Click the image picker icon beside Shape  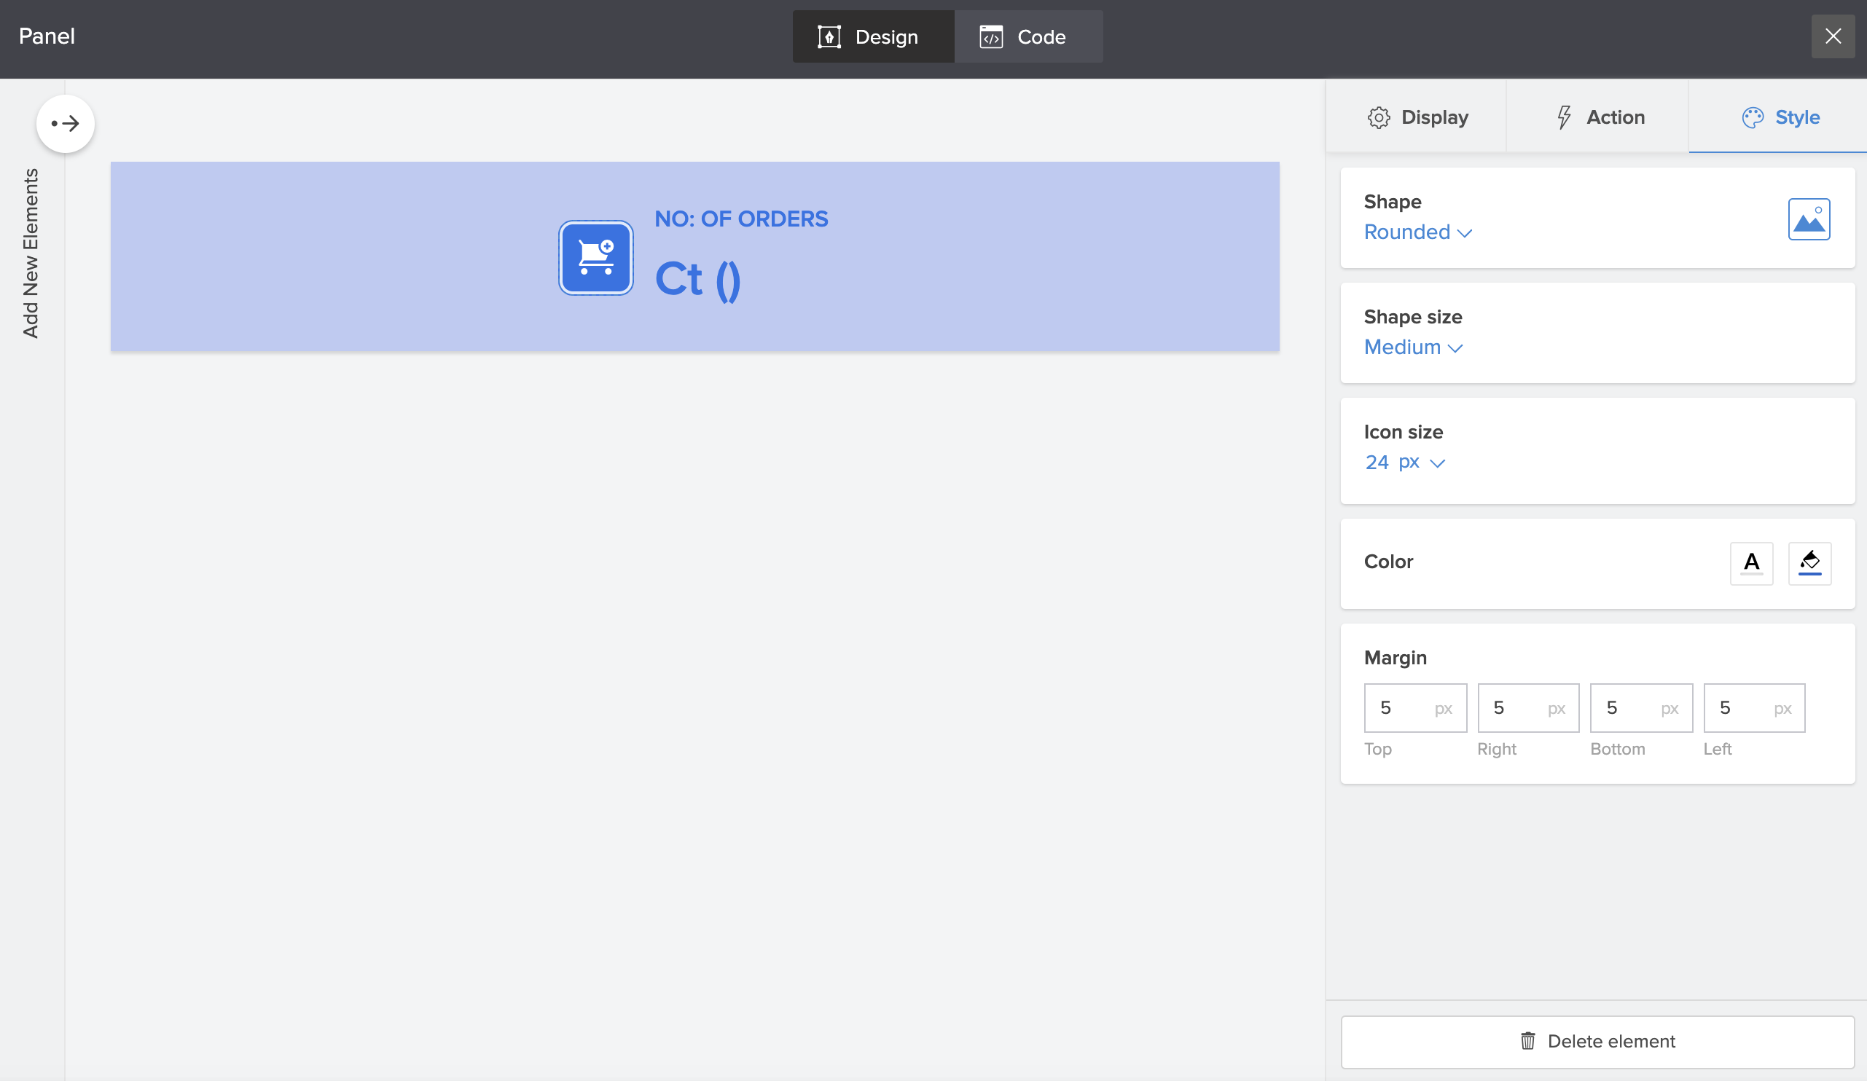tap(1809, 219)
